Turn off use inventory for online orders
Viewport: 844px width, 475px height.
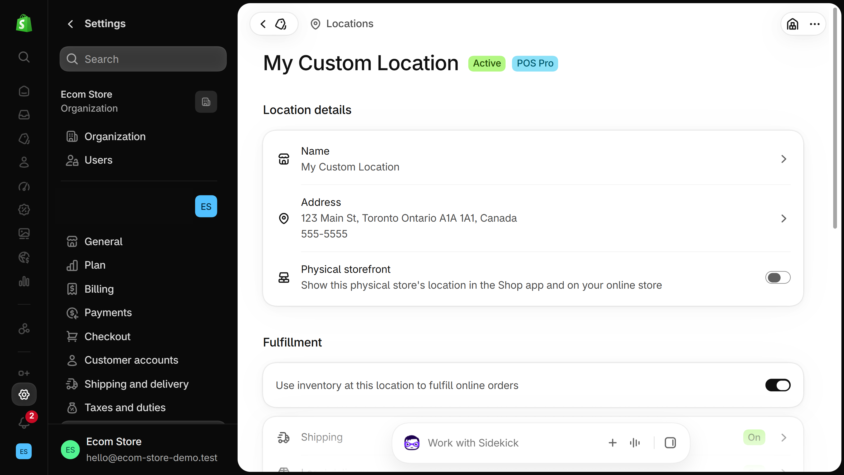[x=778, y=385]
